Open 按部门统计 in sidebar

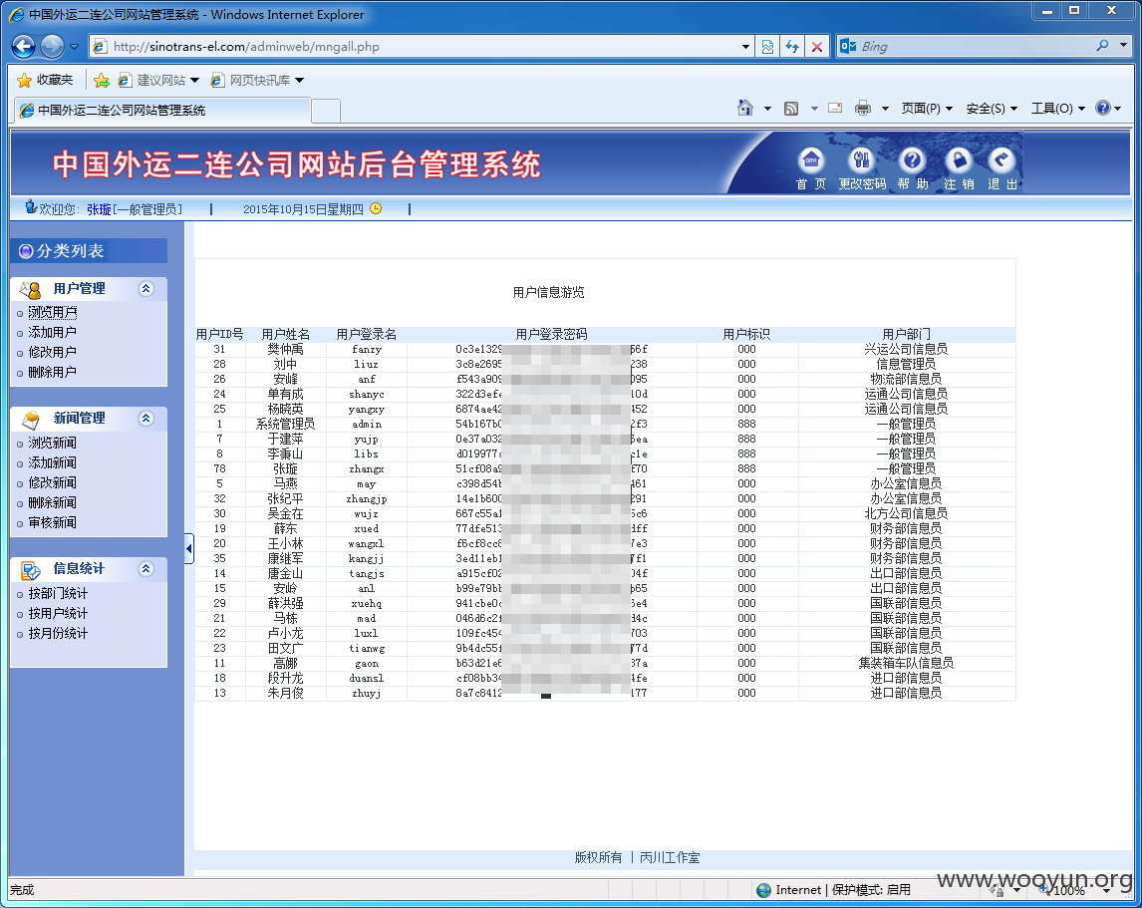(x=58, y=593)
